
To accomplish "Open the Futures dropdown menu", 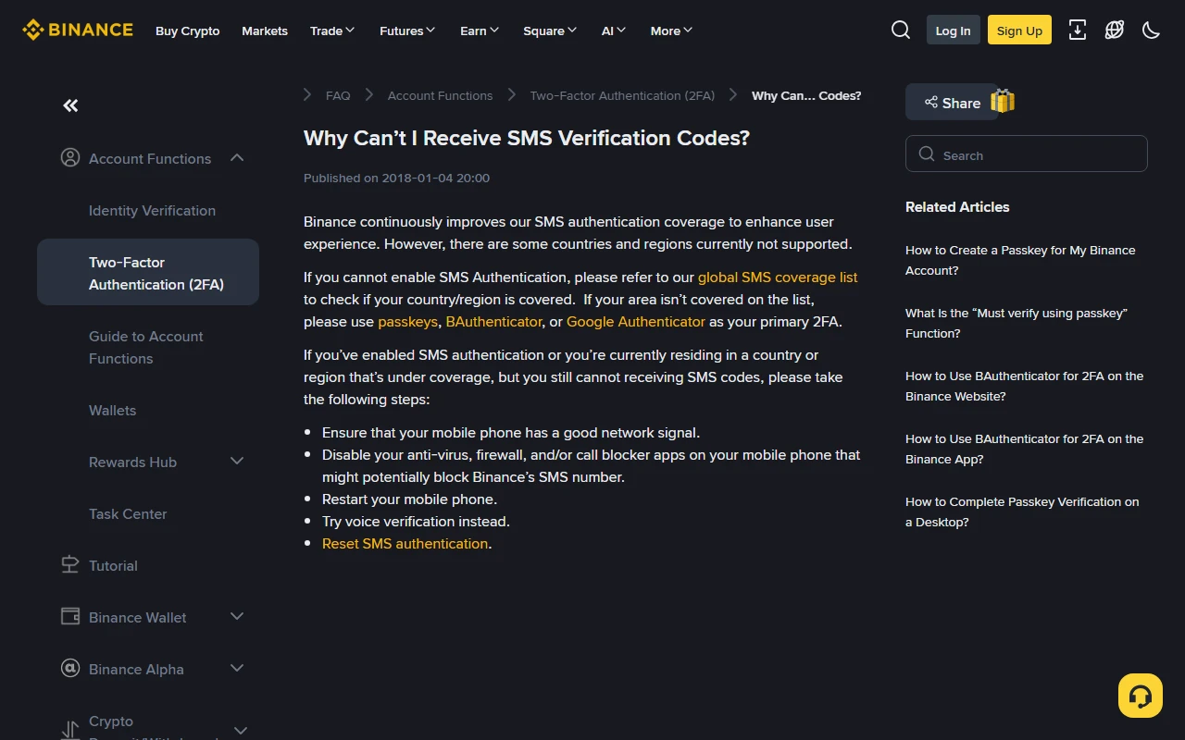I will coord(407,31).
